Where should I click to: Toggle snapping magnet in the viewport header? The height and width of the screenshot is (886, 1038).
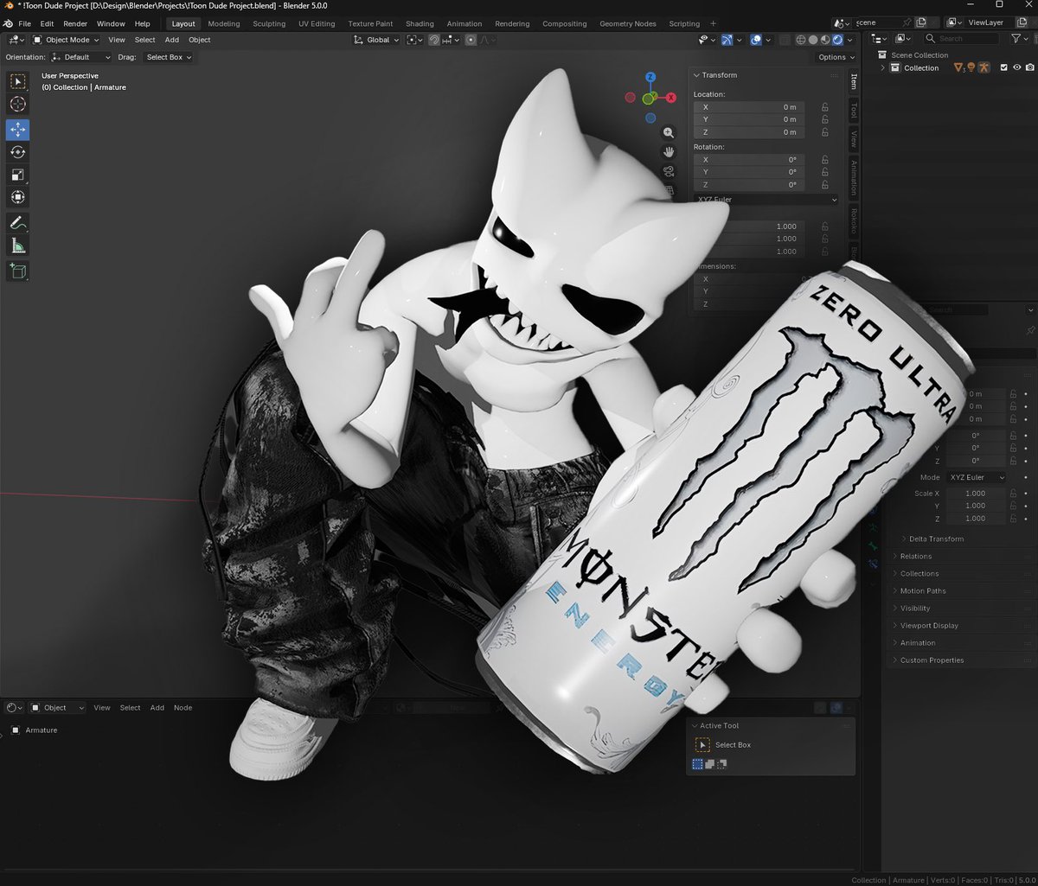pos(433,40)
